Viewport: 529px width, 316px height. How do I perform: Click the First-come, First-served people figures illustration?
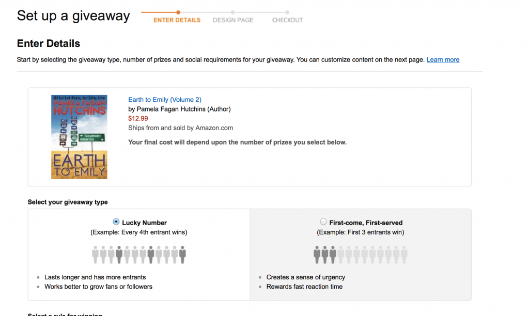click(360, 255)
